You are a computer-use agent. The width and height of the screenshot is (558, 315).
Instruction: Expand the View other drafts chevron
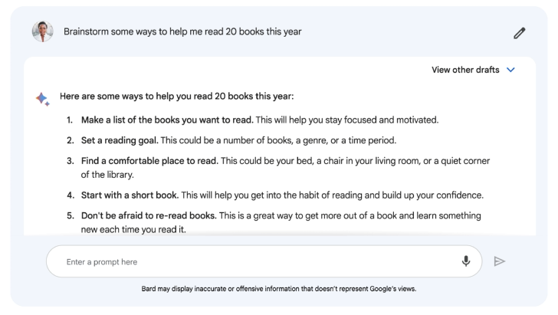(x=510, y=70)
